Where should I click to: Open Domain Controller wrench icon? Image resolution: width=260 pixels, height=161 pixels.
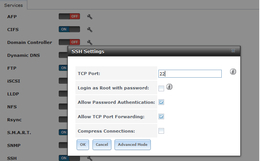click(x=90, y=42)
